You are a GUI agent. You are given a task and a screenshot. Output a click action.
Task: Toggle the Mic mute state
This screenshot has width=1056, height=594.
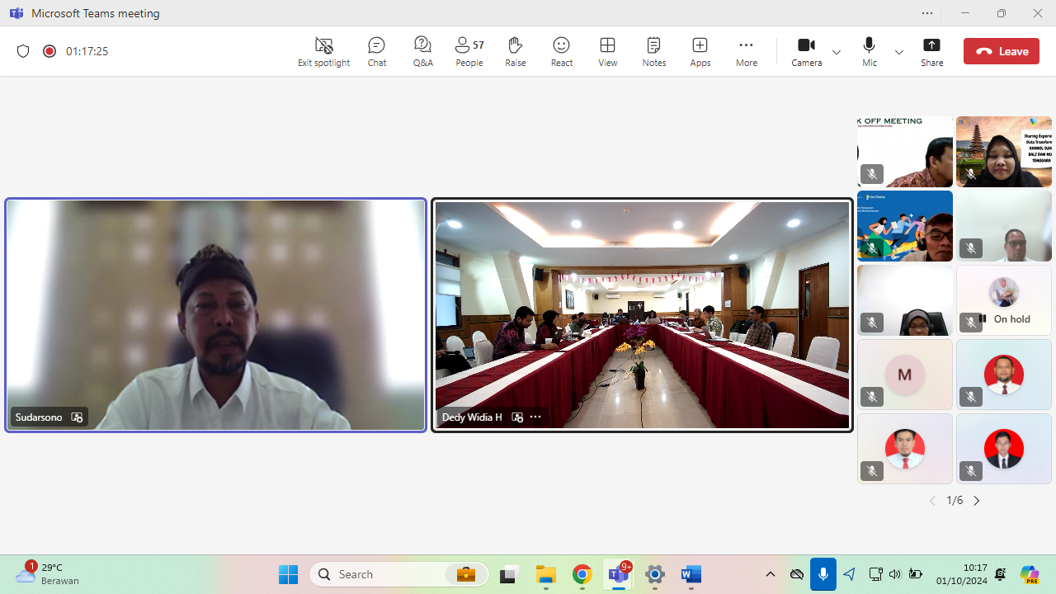(869, 51)
